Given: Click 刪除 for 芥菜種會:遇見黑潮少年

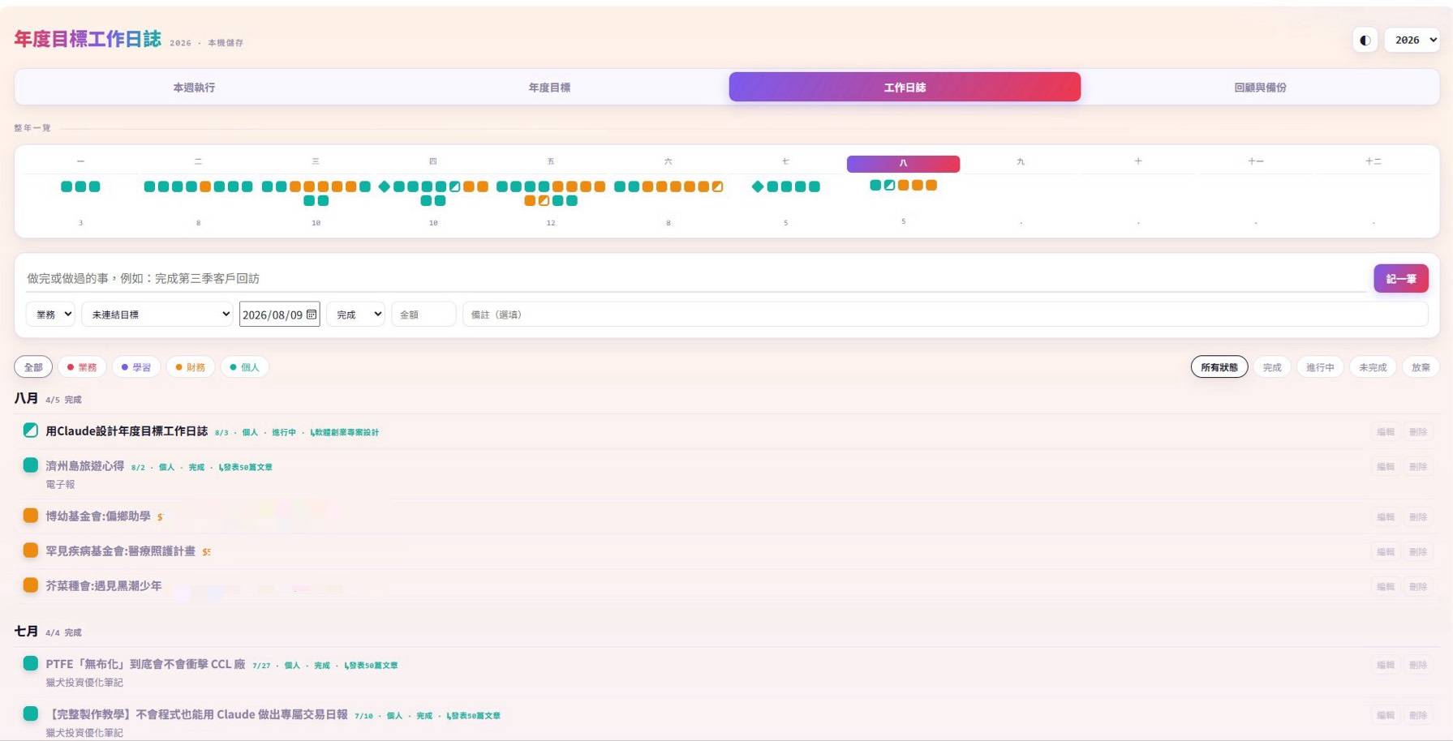Looking at the screenshot, I should [x=1418, y=587].
